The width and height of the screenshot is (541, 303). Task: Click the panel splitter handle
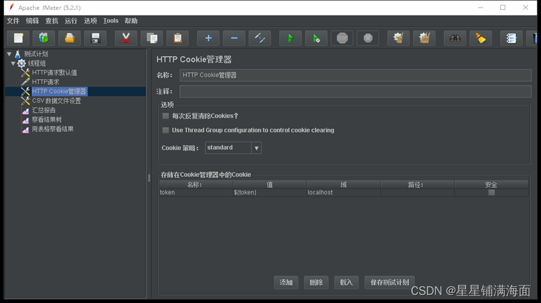(x=149, y=178)
